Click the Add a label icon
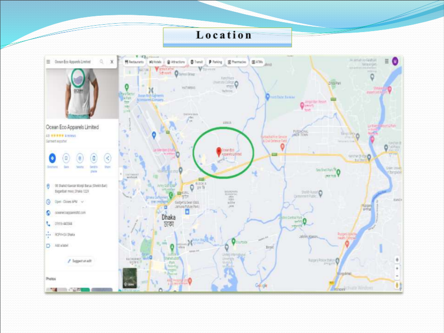Screen dimensions: 444x333 point(48,246)
